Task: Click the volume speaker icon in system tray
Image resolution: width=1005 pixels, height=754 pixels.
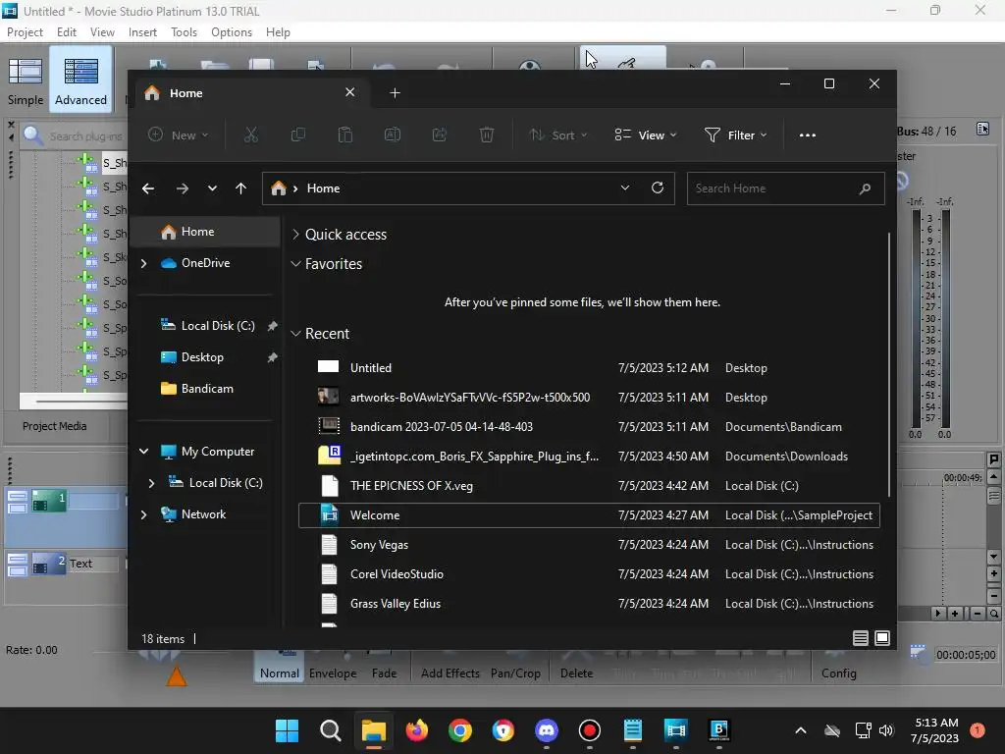Action: tap(886, 730)
